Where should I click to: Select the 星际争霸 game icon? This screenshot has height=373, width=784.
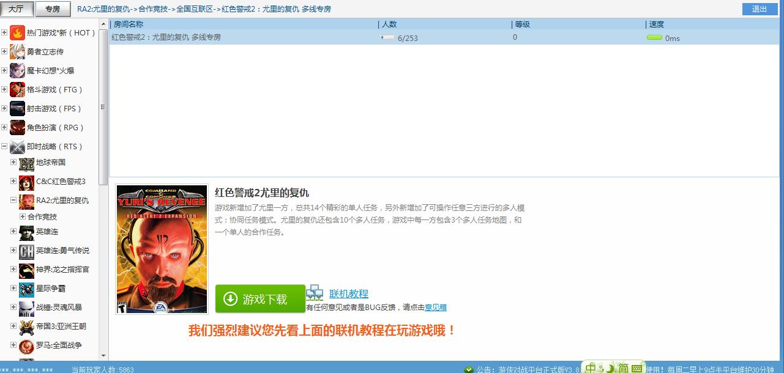click(x=26, y=289)
